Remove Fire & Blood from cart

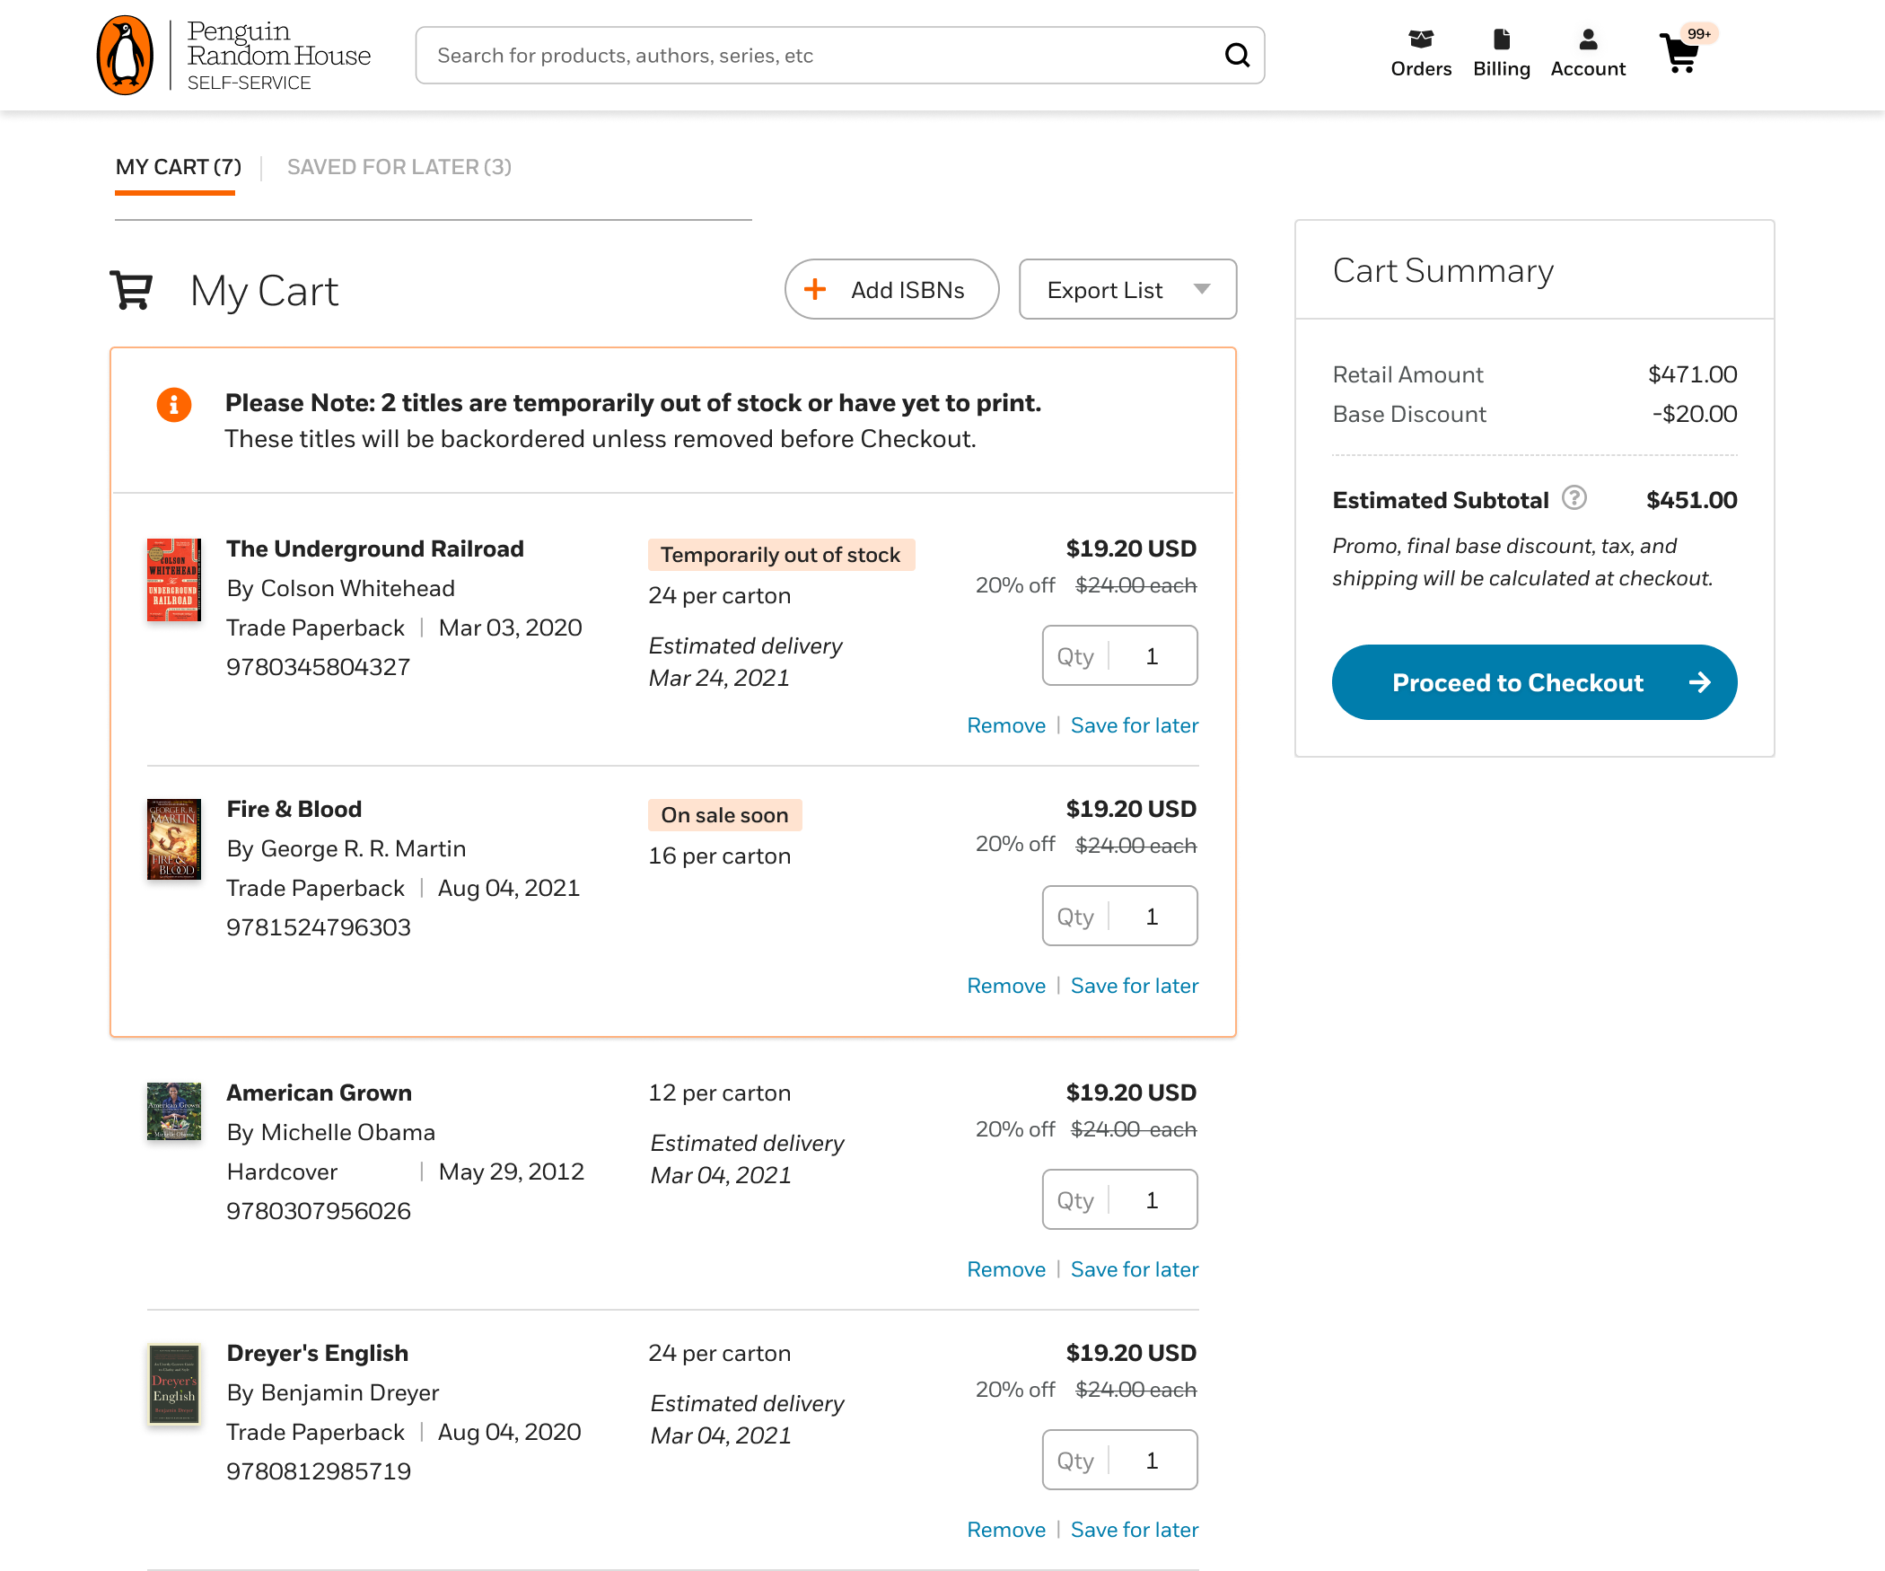point(1006,986)
